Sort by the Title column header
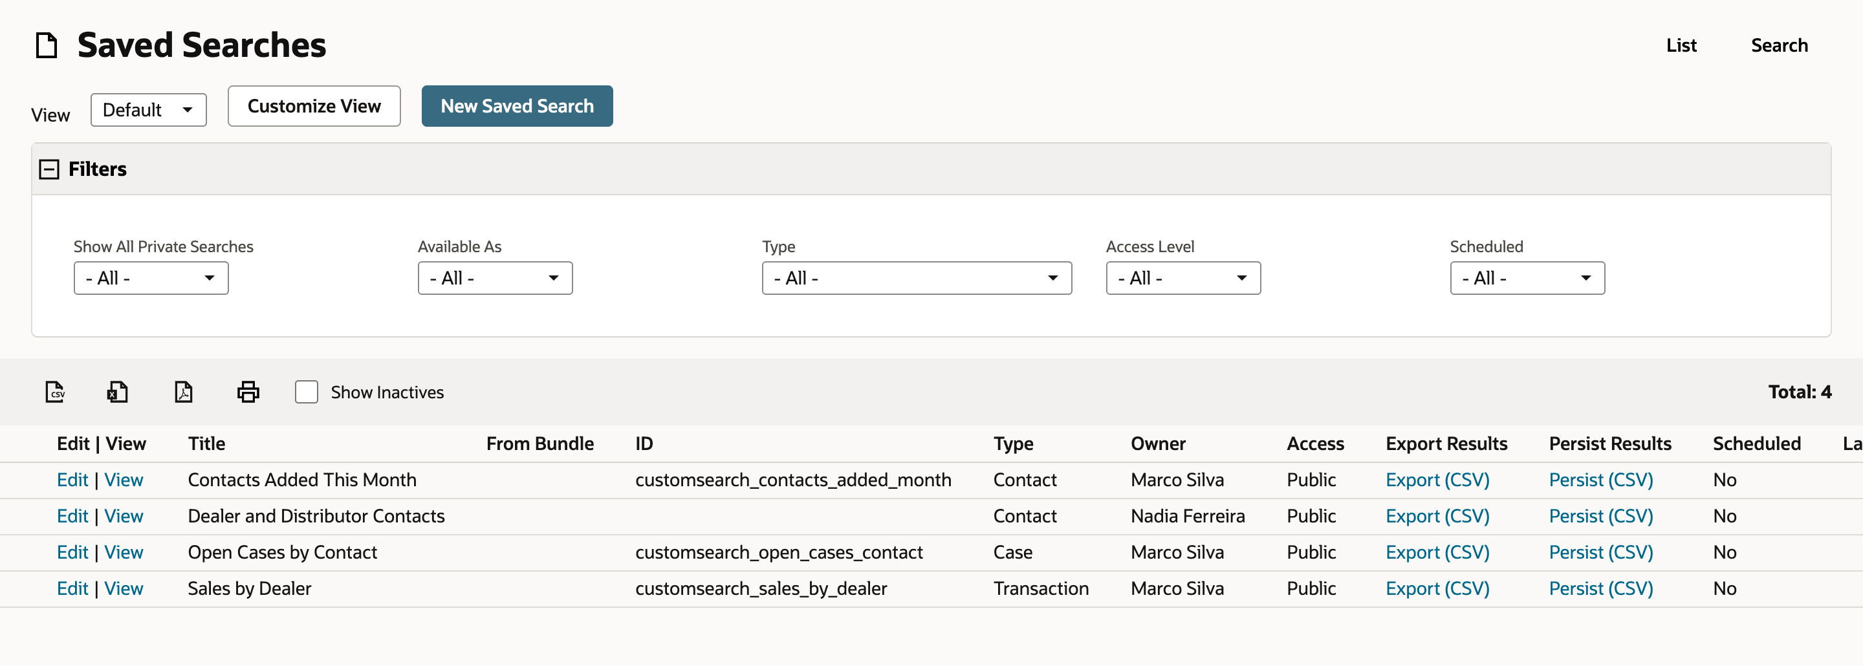The width and height of the screenshot is (1863, 666). point(207,444)
